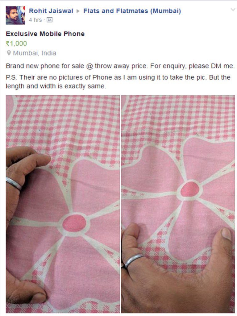
Task: Open the Flats and Flatmates (Mumbai) group
Action: tap(132, 11)
